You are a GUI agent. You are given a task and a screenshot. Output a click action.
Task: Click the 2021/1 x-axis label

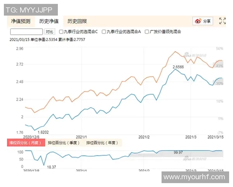point(81,137)
